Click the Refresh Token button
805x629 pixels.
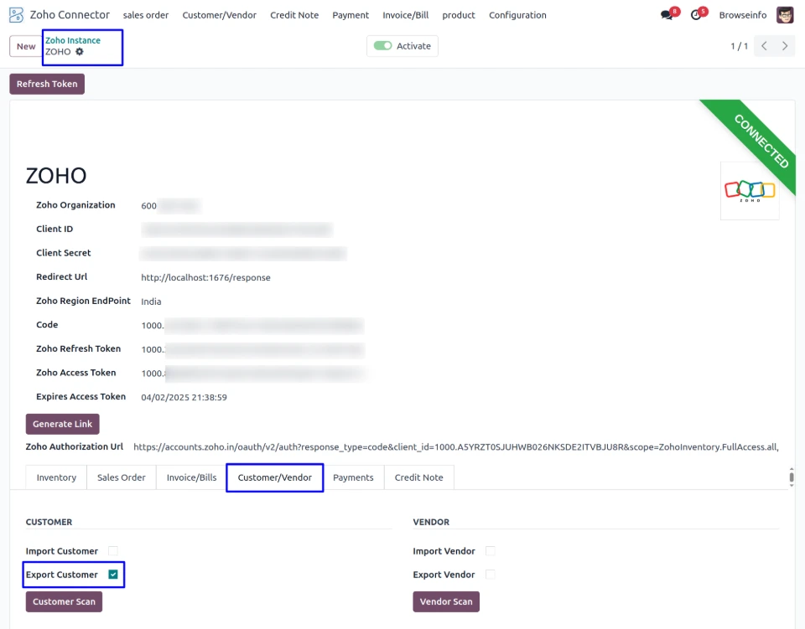click(47, 84)
